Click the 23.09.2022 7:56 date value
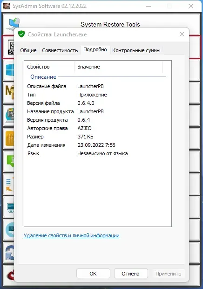The width and height of the screenshot is (203, 289). click(96, 145)
